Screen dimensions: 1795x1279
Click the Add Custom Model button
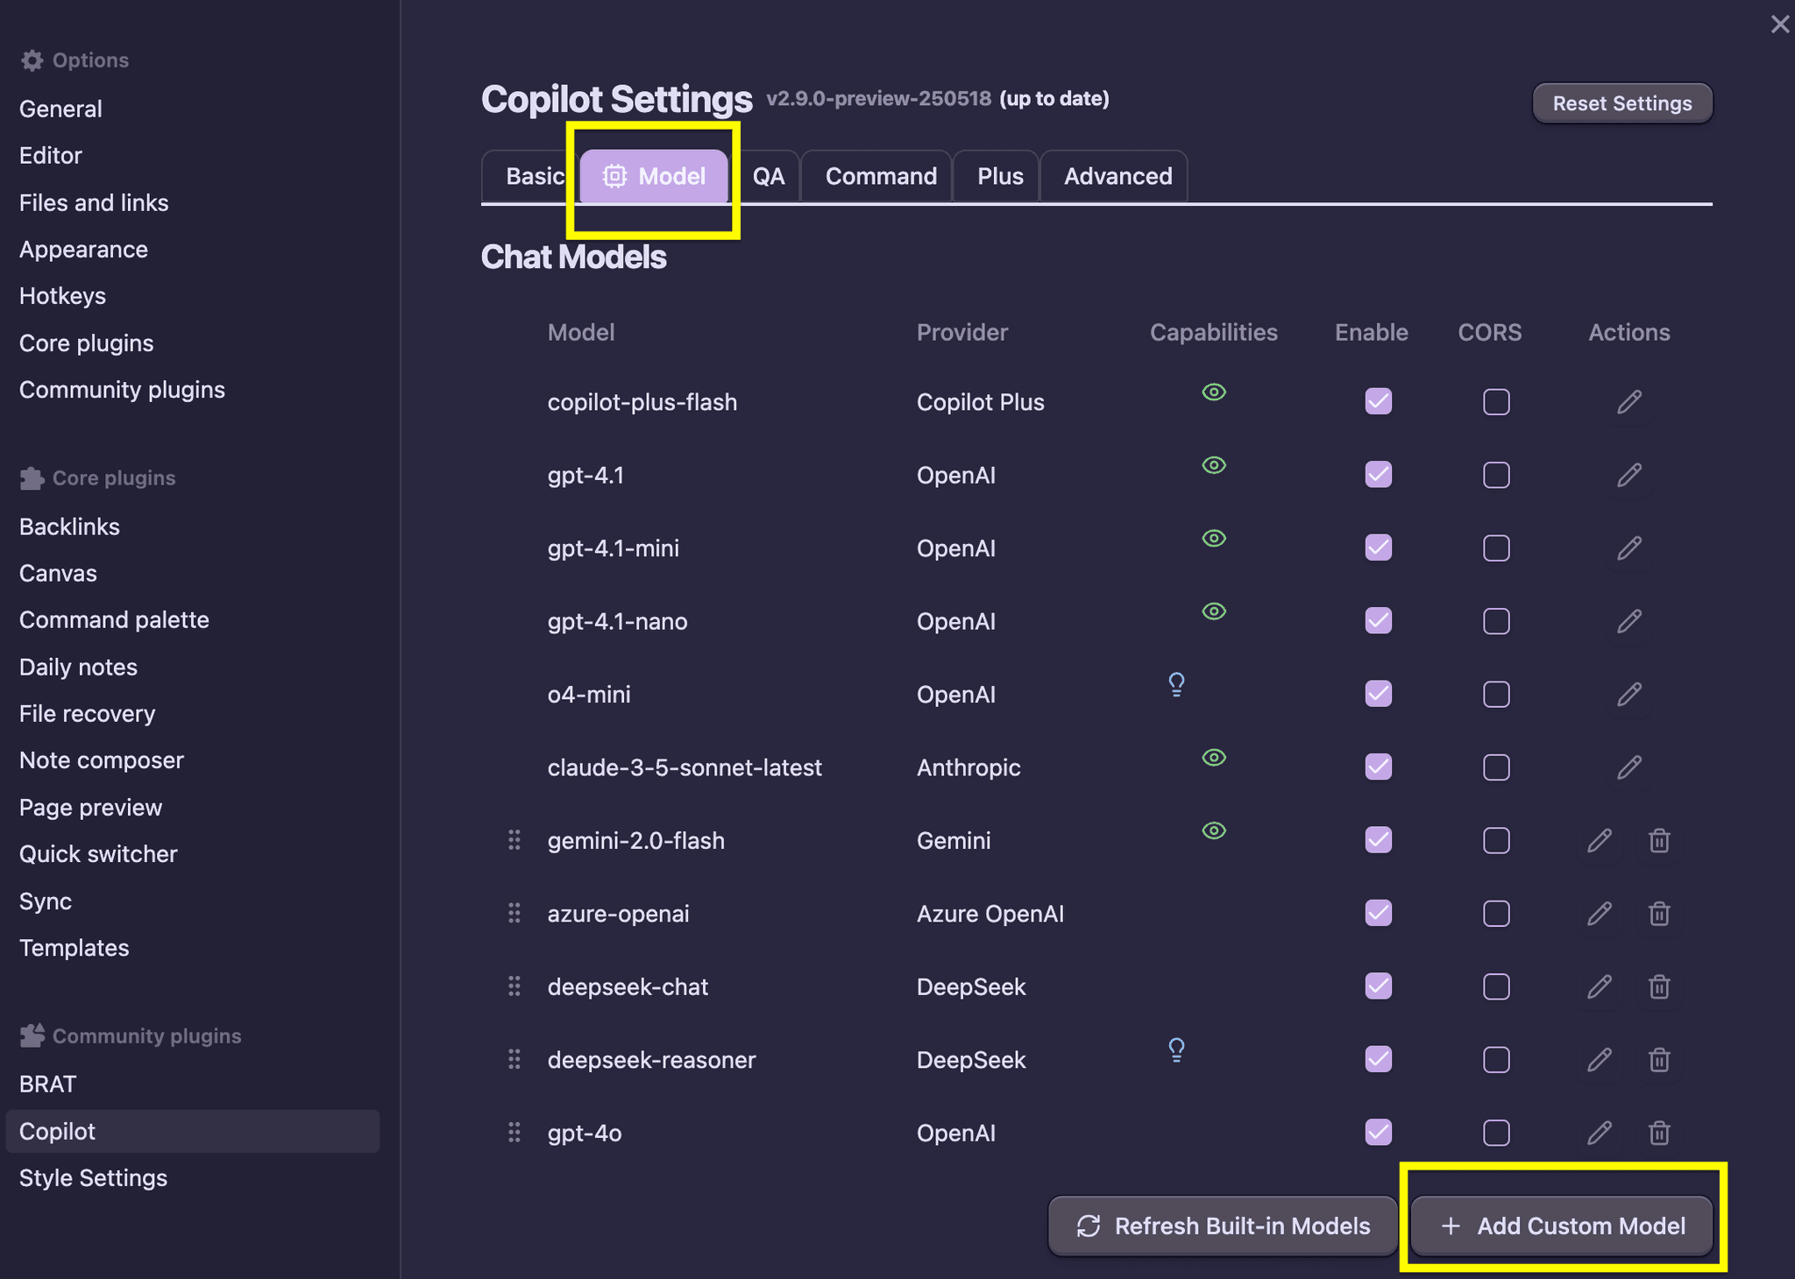(x=1562, y=1226)
